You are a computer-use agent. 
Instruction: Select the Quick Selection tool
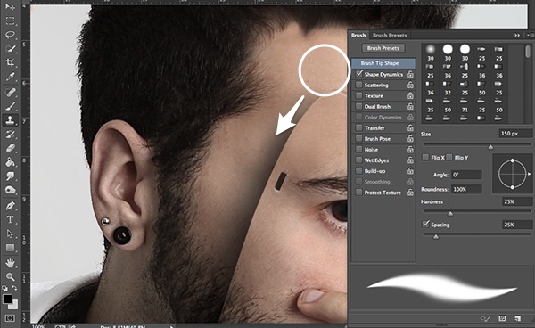pyautogui.click(x=10, y=49)
